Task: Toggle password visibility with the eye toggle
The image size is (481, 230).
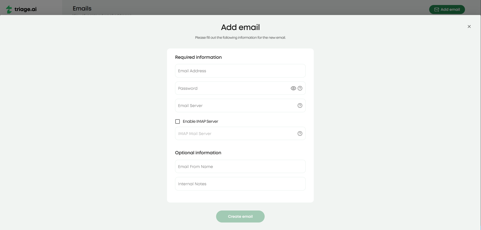Action: coord(293,88)
